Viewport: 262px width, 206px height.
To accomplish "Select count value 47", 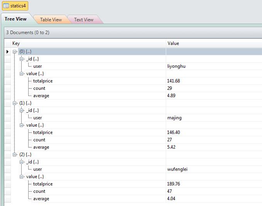I will pyautogui.click(x=169, y=191).
